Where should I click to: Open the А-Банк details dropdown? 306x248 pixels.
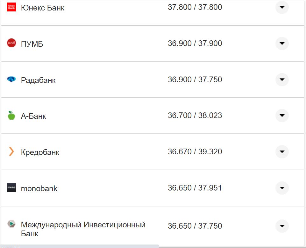click(281, 116)
